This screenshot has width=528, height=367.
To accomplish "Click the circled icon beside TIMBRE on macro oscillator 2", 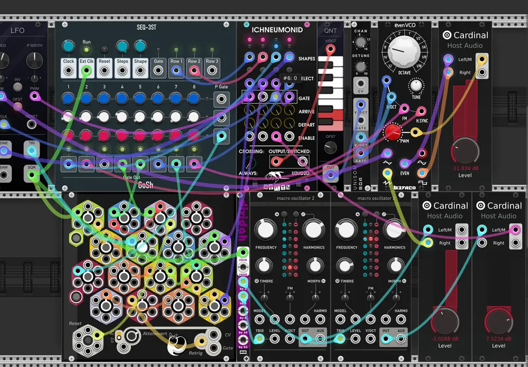I will [257, 281].
